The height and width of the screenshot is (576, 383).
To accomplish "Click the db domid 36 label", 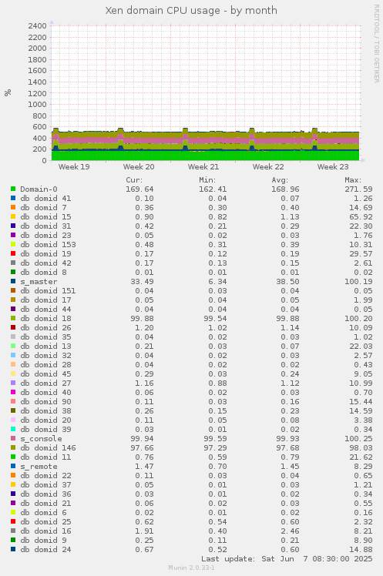I will pos(45,494).
